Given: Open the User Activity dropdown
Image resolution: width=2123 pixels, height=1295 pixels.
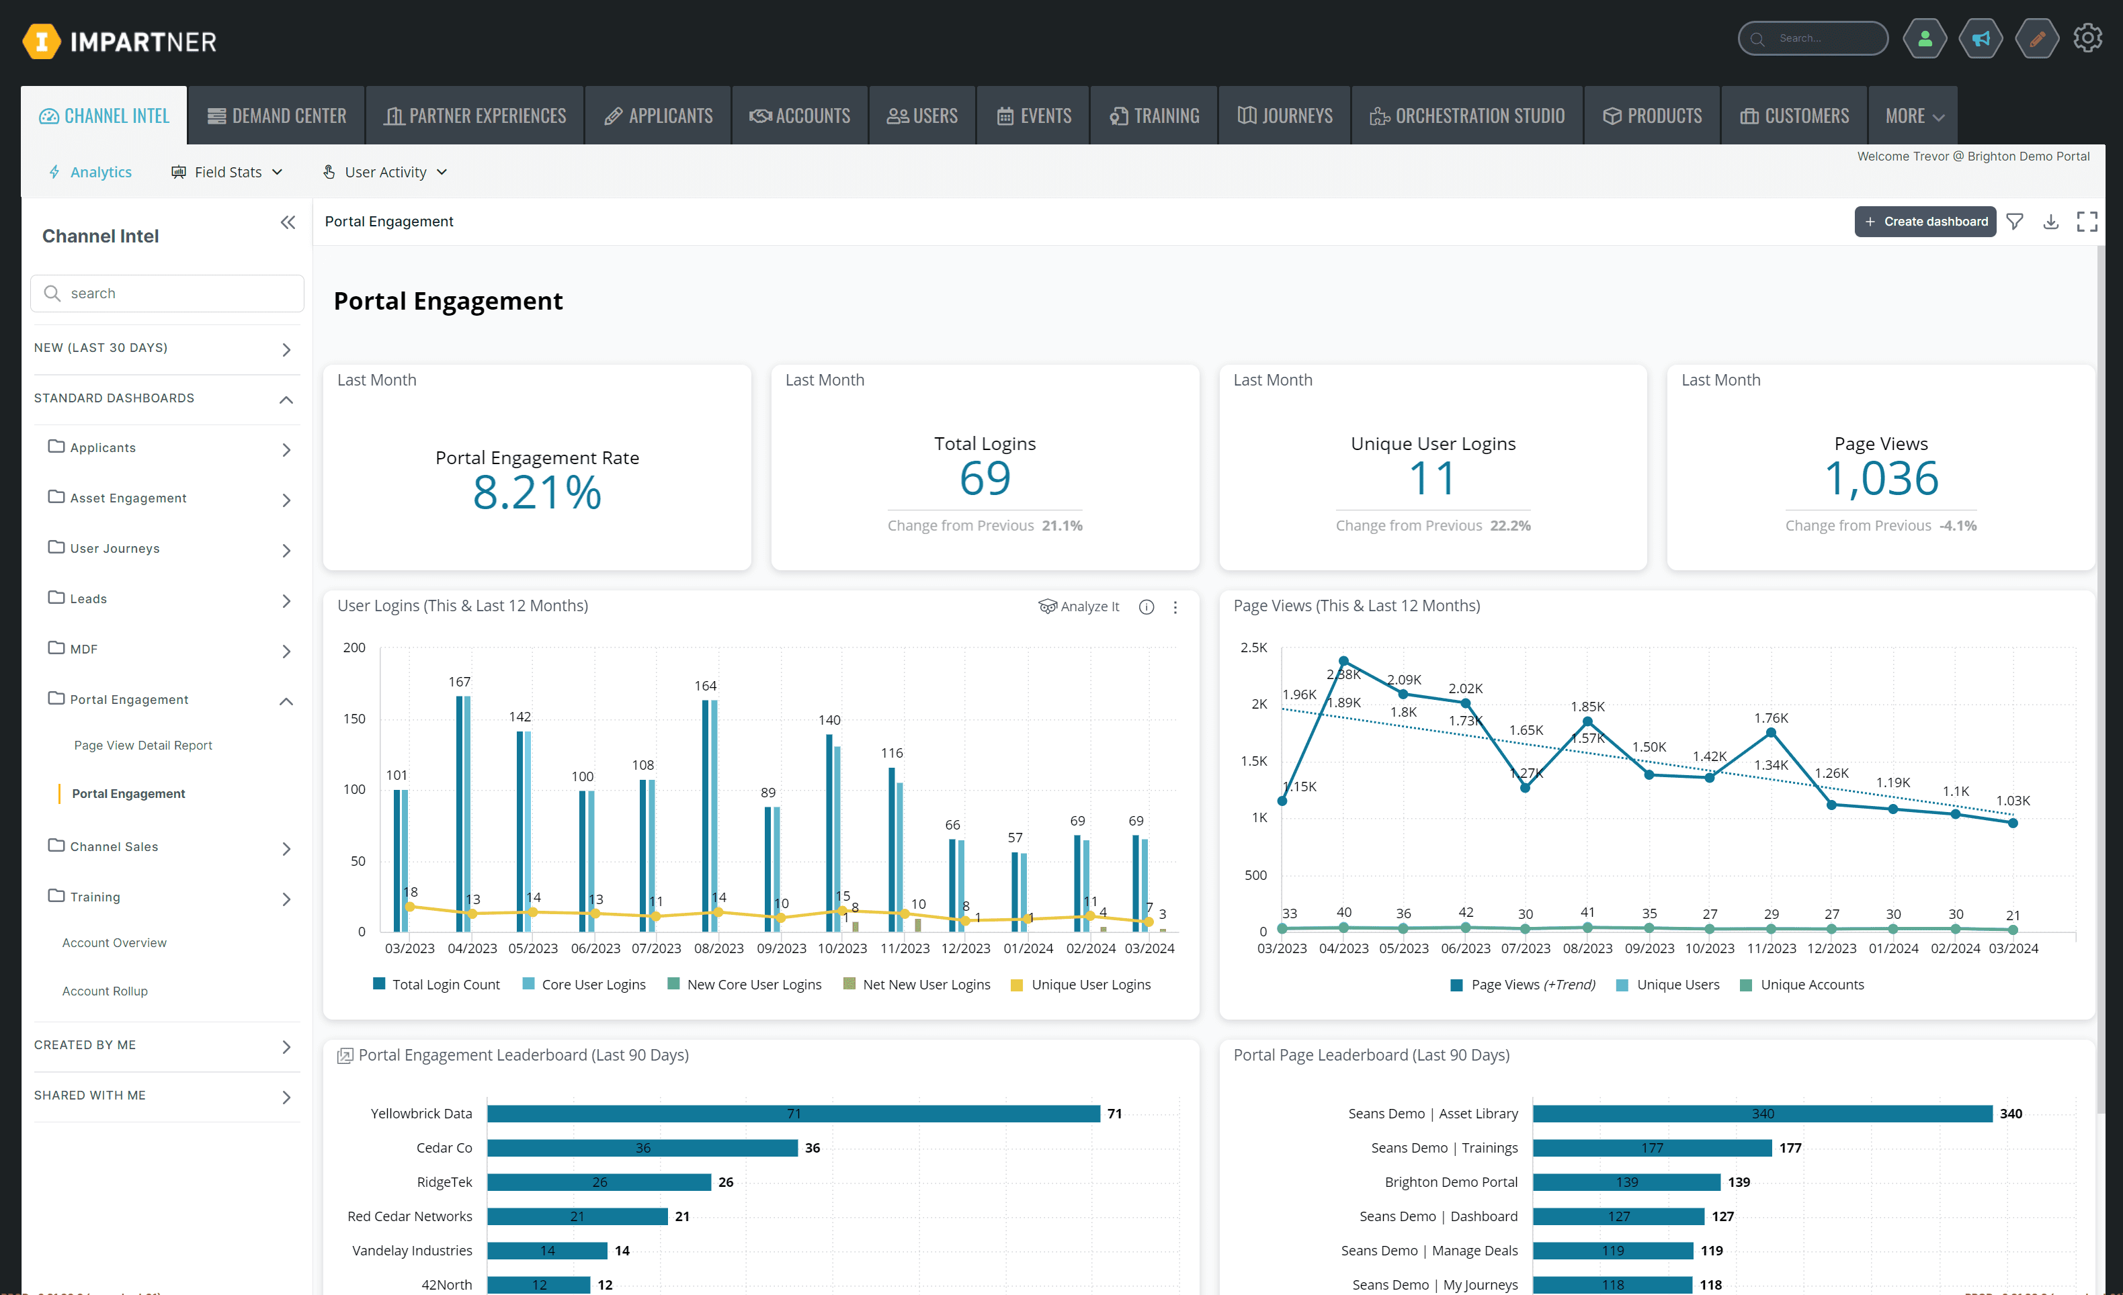Looking at the screenshot, I should point(385,172).
